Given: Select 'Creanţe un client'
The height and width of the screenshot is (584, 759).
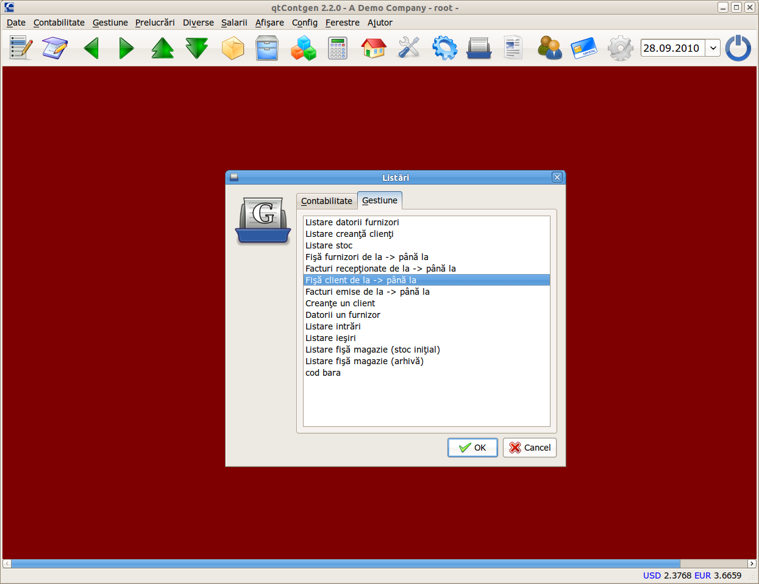Looking at the screenshot, I should pyautogui.click(x=427, y=303).
